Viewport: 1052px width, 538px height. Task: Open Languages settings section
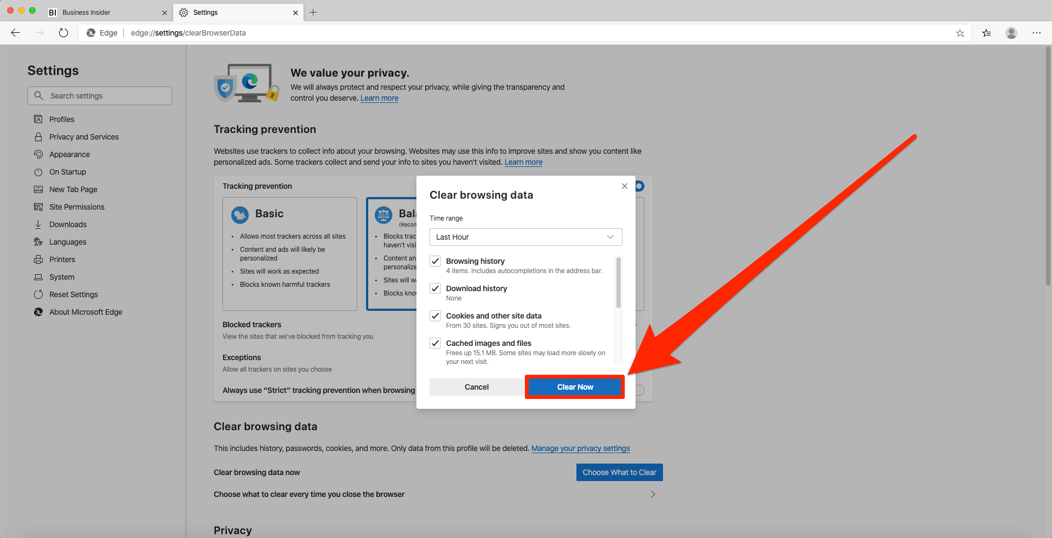tap(68, 242)
